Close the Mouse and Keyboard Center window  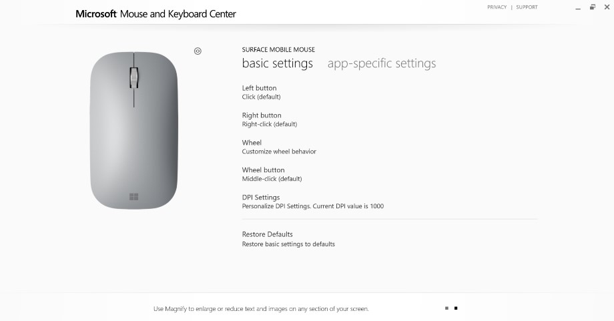coord(607,7)
